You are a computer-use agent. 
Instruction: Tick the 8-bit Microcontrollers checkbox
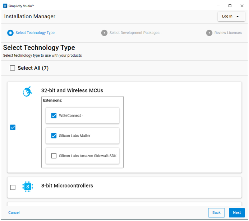tap(13, 187)
